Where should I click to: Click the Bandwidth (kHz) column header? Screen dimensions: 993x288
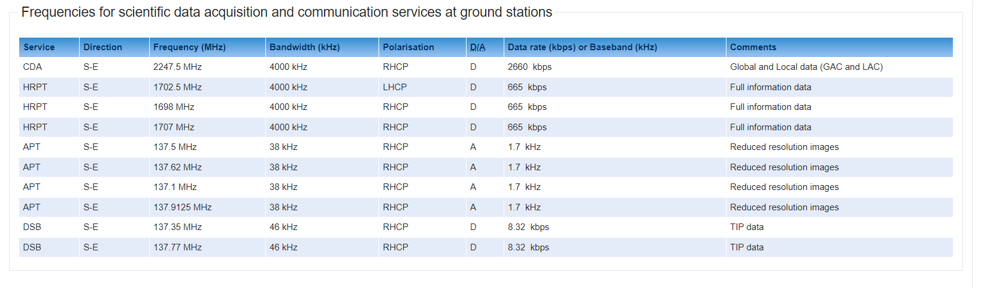(304, 47)
